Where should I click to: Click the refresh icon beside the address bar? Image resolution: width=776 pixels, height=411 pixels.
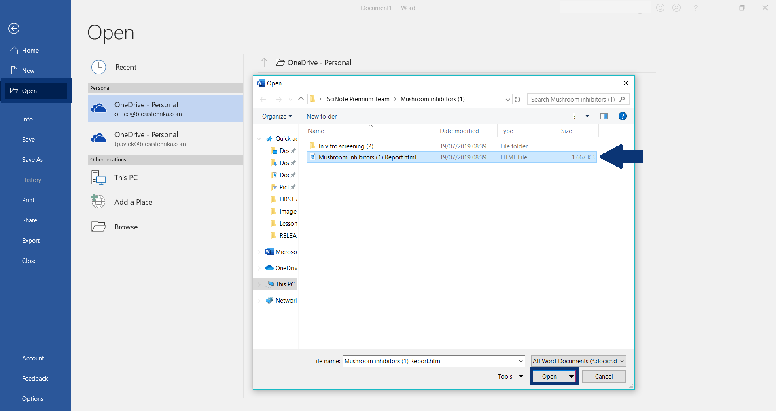pos(518,99)
